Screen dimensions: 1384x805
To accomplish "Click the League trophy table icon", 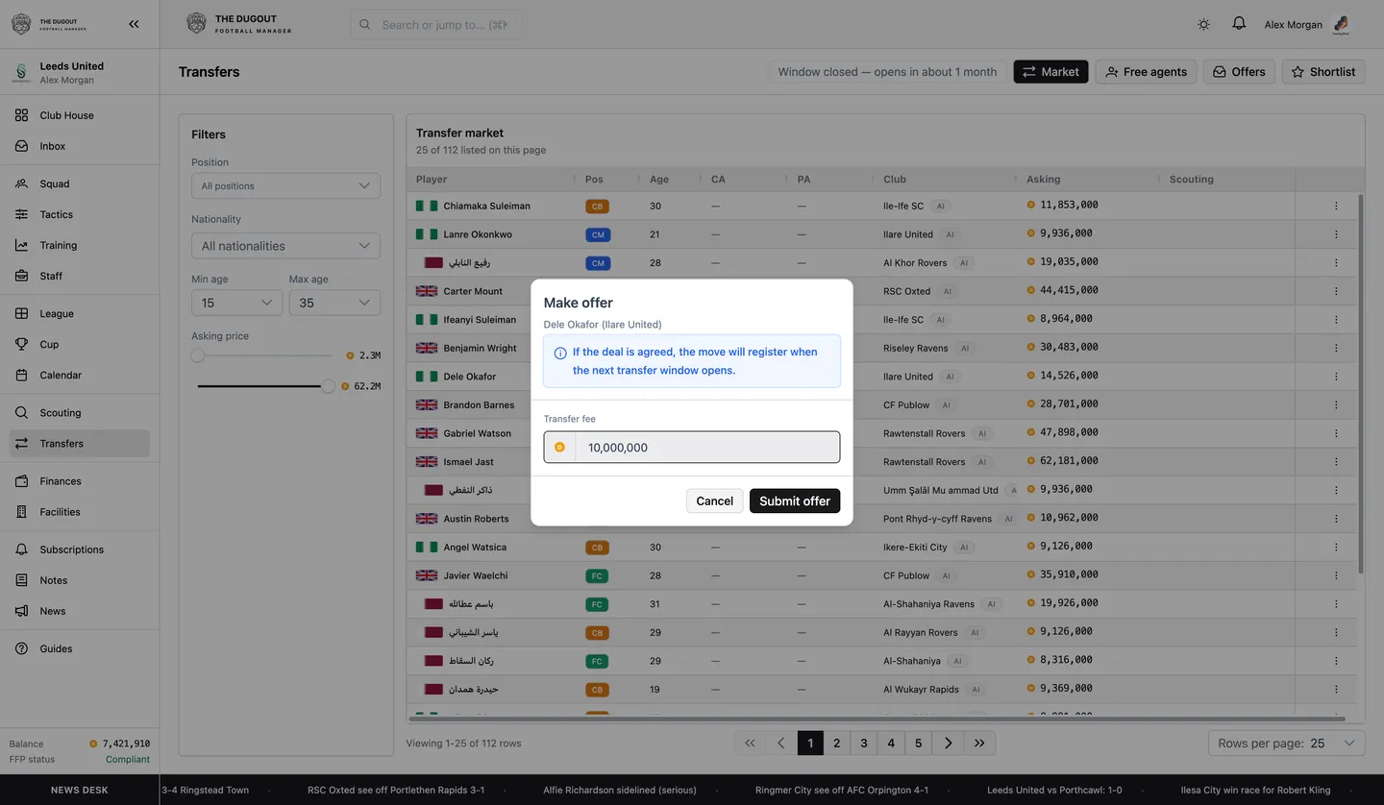I will (22, 313).
